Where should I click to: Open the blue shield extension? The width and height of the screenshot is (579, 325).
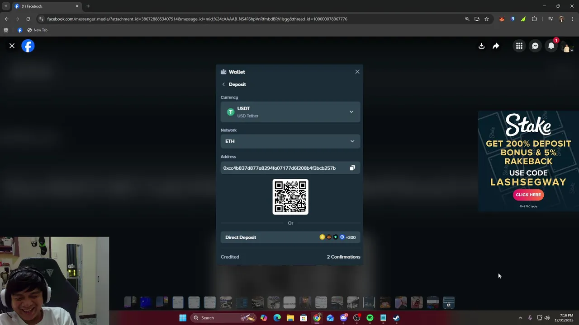tap(513, 19)
